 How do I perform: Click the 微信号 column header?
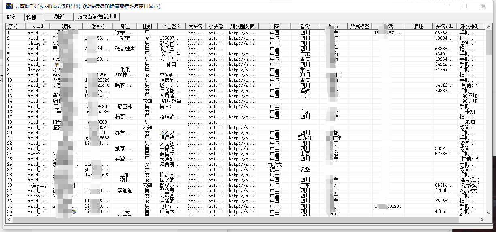(97, 26)
